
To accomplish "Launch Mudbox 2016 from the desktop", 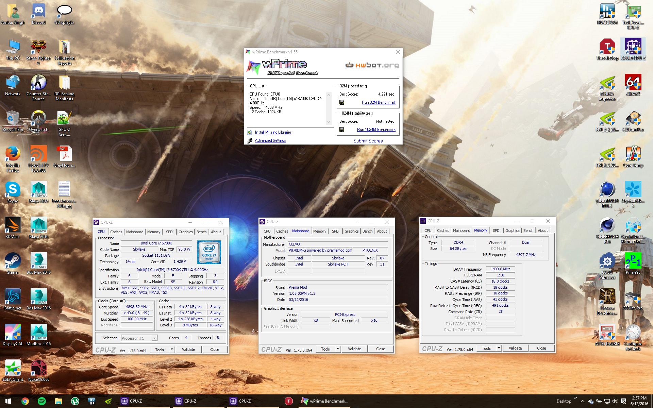I will pyautogui.click(x=38, y=335).
